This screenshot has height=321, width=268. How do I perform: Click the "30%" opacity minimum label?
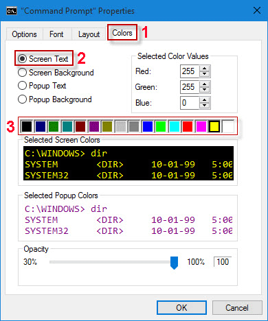30,262
